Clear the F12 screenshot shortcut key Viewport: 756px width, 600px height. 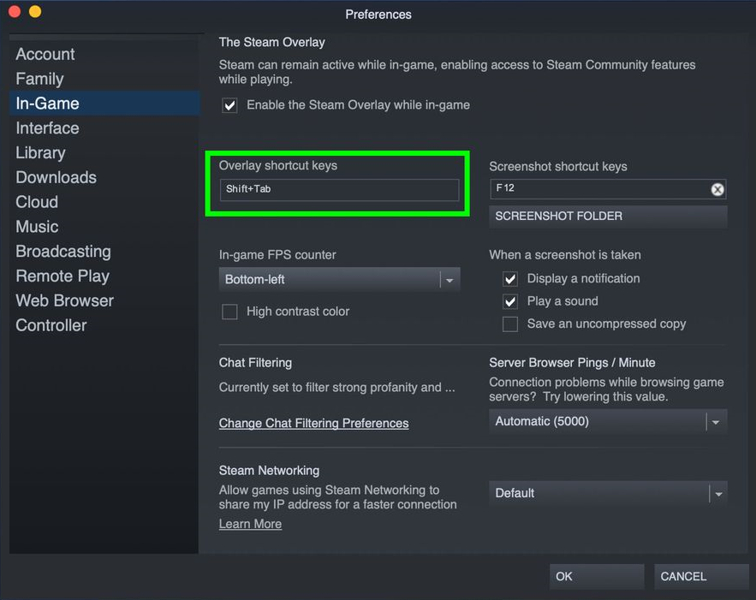(x=717, y=189)
